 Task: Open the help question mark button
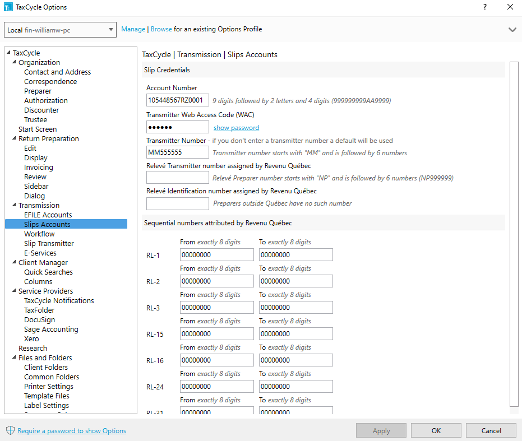[485, 7]
